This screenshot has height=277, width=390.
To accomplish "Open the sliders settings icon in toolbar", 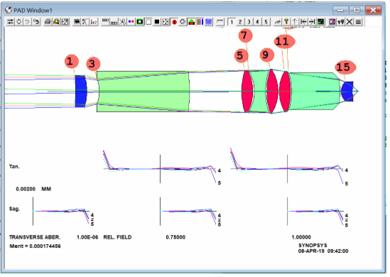I will pyautogui.click(x=10, y=22).
